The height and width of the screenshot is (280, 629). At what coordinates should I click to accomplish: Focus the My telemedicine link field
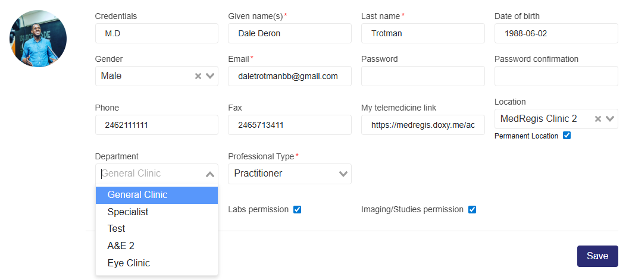(423, 125)
